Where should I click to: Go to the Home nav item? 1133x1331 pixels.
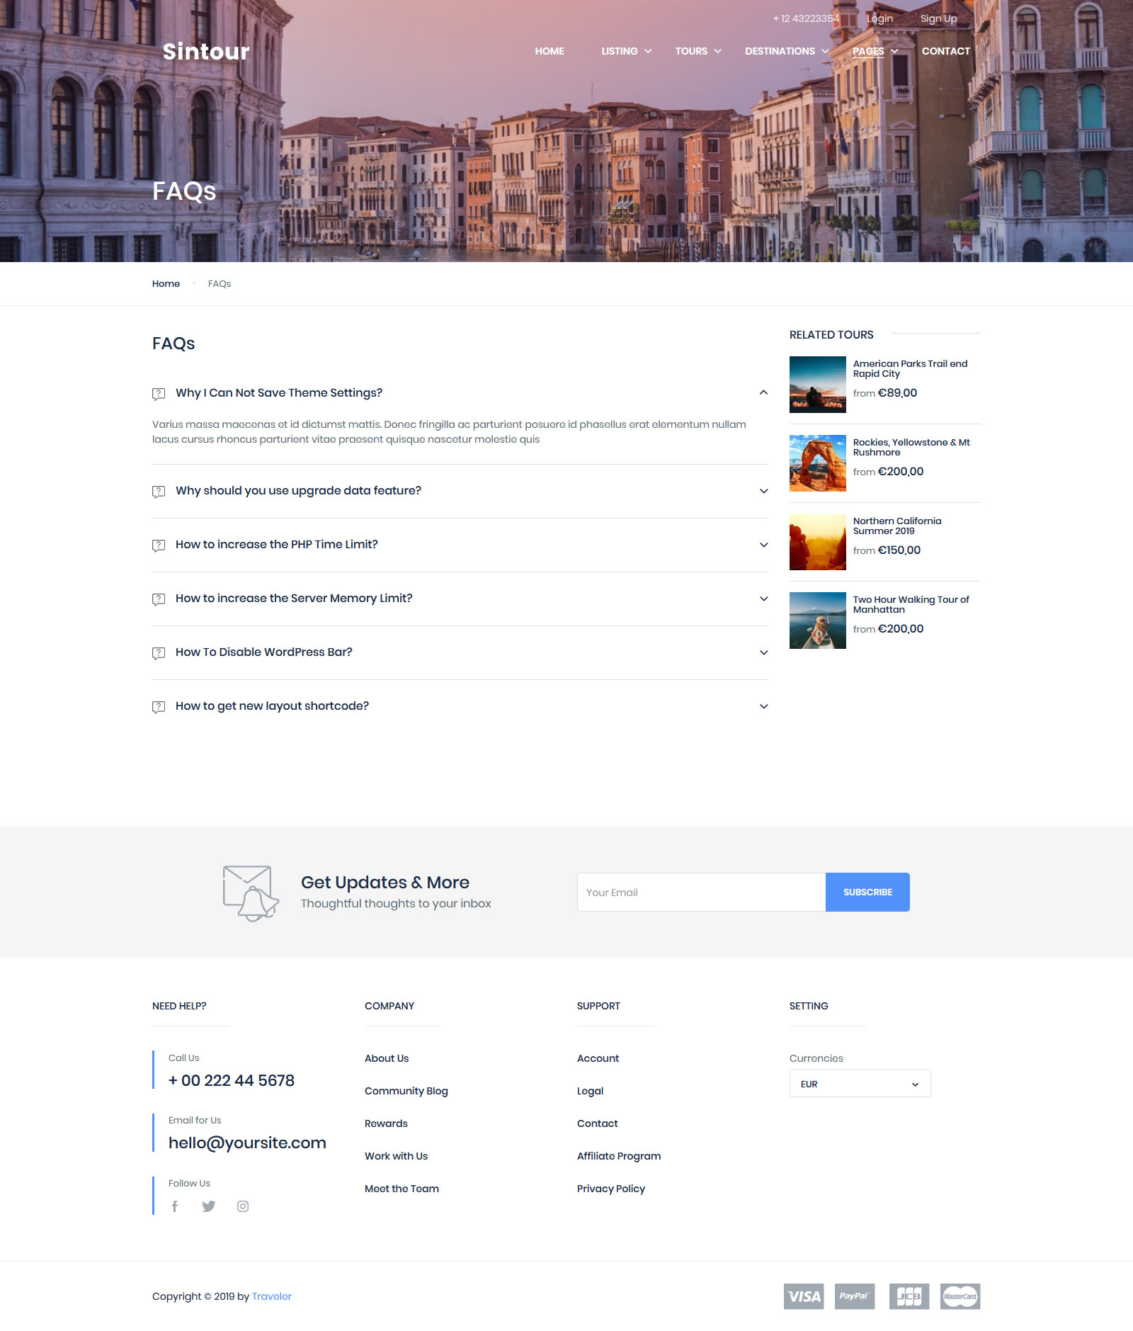point(550,51)
